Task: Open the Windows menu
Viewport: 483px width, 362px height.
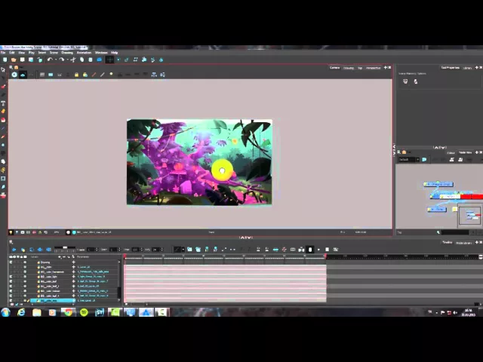Action: pyautogui.click(x=101, y=53)
